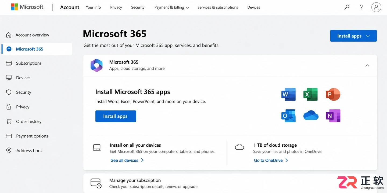Follow the See all devices link
This screenshot has height=193, width=387.
124,160
